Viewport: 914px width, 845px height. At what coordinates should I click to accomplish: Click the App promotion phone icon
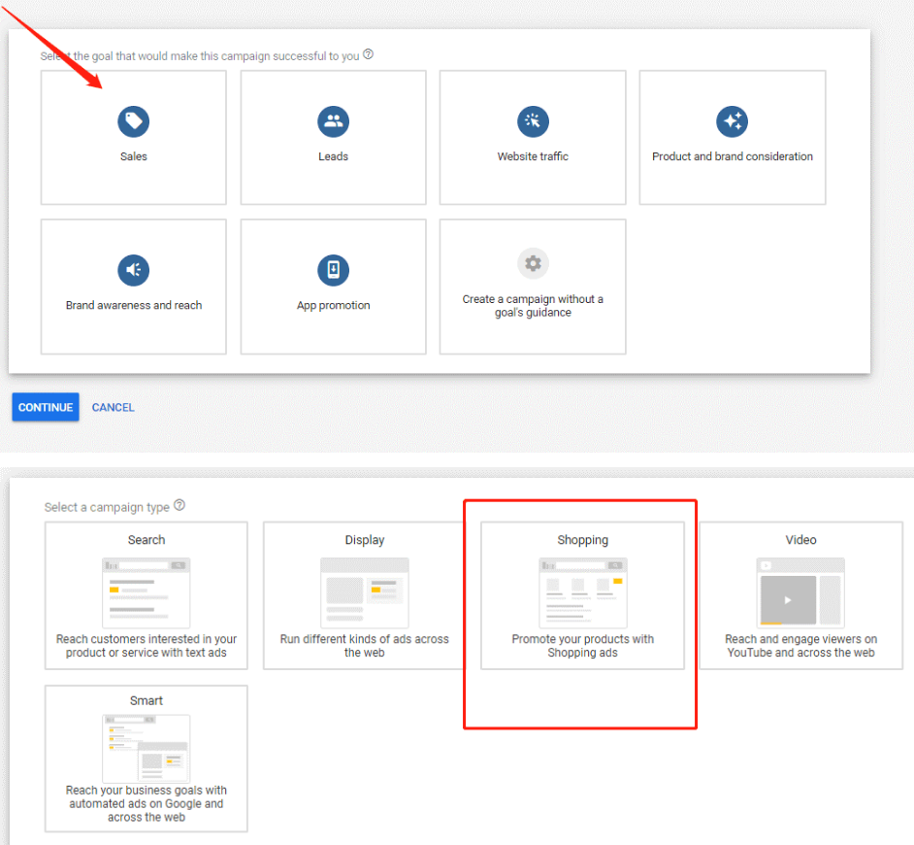334,270
